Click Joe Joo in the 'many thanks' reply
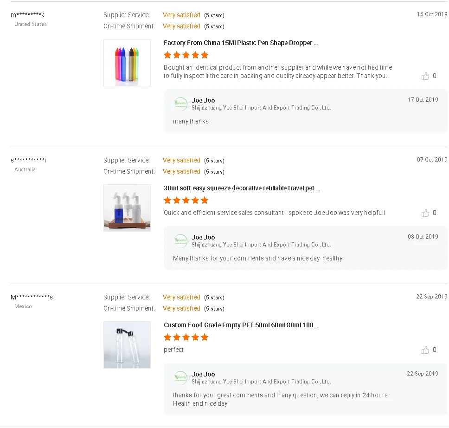This screenshot has height=428, width=449. click(203, 100)
